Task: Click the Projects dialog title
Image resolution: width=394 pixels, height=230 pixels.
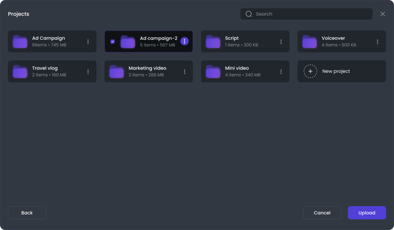Action: (x=18, y=14)
